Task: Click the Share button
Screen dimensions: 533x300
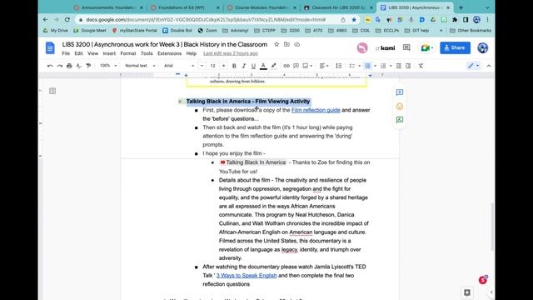Action: [455, 47]
